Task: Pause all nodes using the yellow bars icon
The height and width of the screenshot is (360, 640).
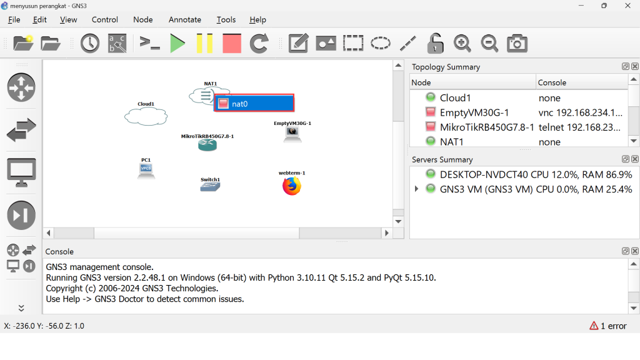Action: [x=204, y=43]
